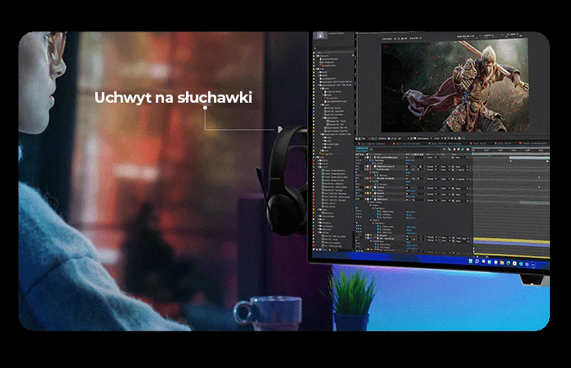
Task: Click the Task View taskbar icon
Action: (484, 261)
